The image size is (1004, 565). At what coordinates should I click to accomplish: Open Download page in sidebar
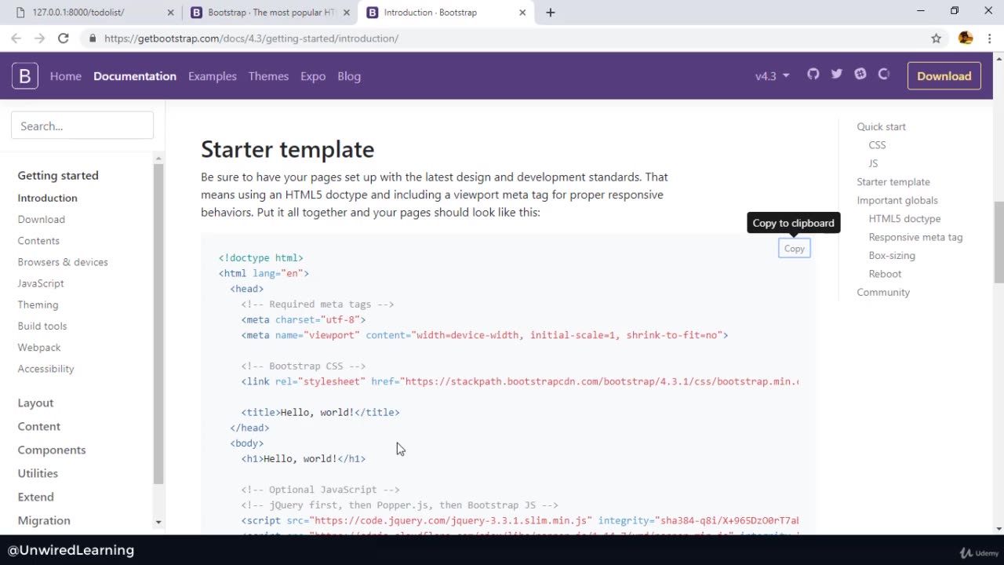pos(42,219)
